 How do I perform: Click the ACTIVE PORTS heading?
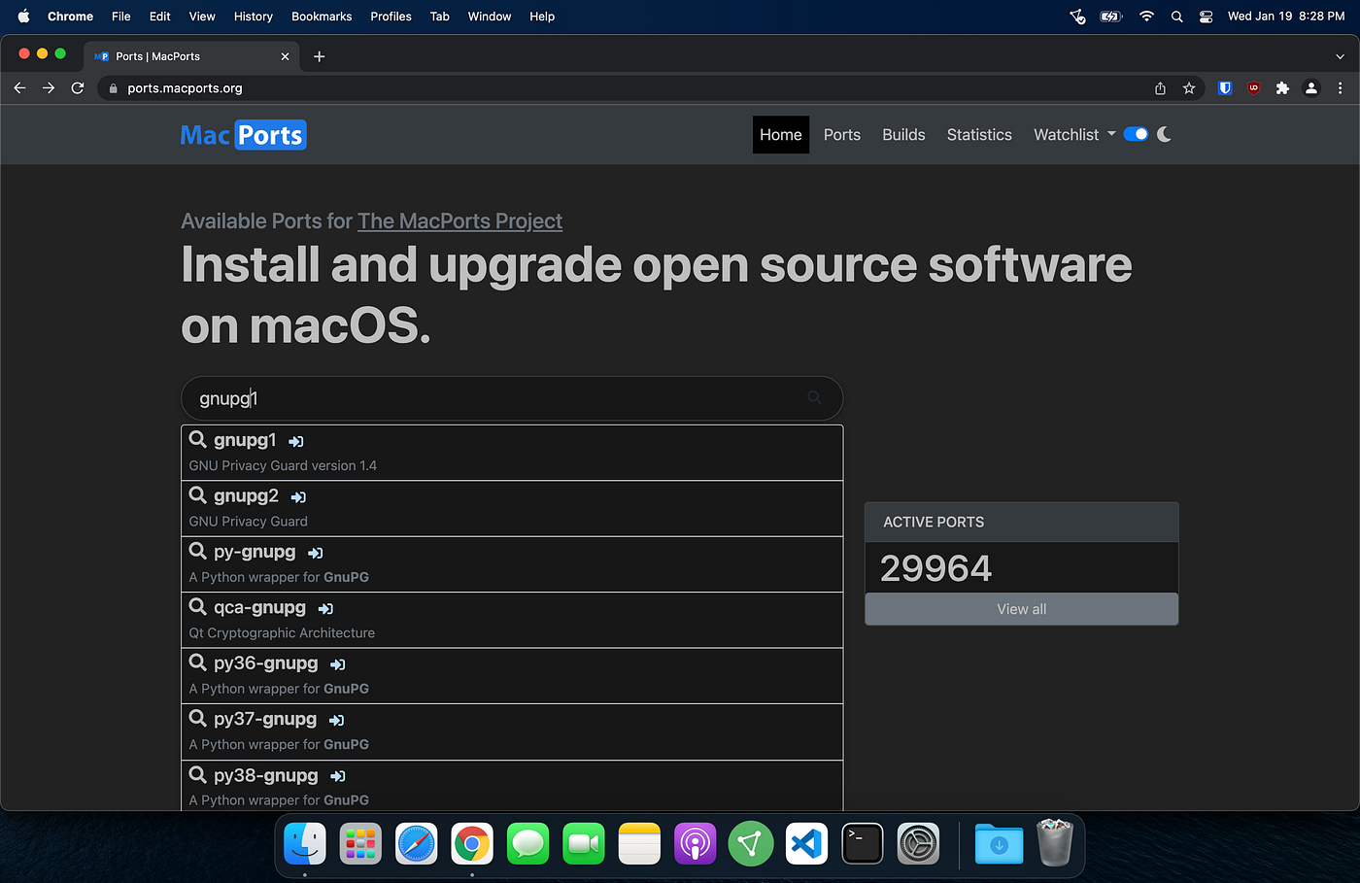pyautogui.click(x=934, y=522)
